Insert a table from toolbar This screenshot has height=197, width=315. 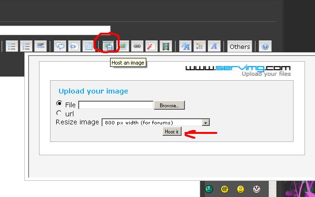coord(89,46)
